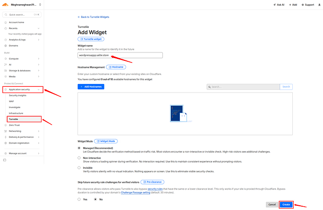The height and width of the screenshot is (210, 323).
Task: Open Security insights in the sidebar
Action: point(17,95)
